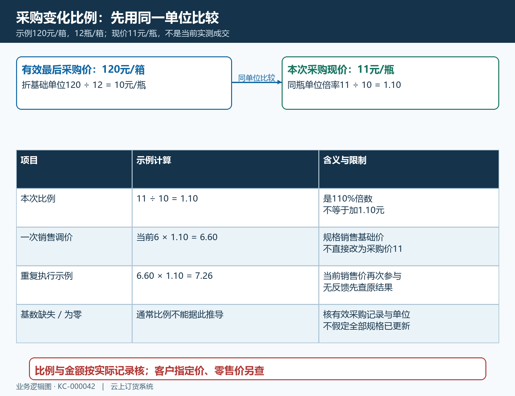
Task: Select the row label 本次比例
Action: [x=38, y=199]
